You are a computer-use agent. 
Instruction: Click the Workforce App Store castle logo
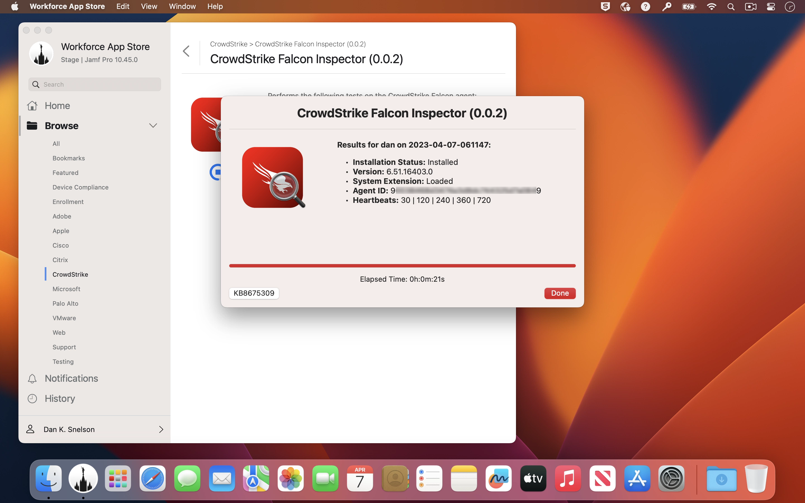[x=41, y=53]
